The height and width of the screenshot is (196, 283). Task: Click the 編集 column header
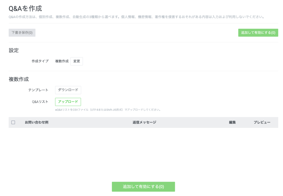coord(232,122)
